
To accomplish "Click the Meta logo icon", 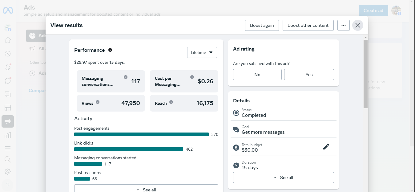I will click(x=8, y=10).
